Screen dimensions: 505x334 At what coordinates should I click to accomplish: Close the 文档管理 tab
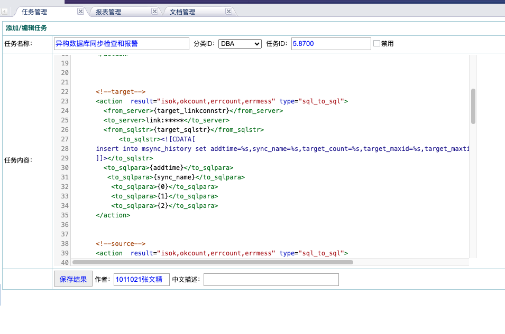(228, 11)
